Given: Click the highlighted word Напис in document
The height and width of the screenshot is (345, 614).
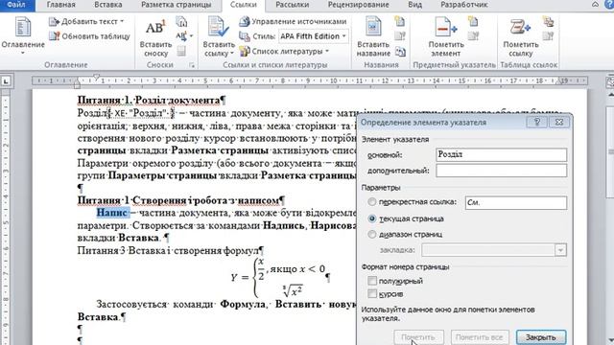Looking at the screenshot, I should [113, 213].
